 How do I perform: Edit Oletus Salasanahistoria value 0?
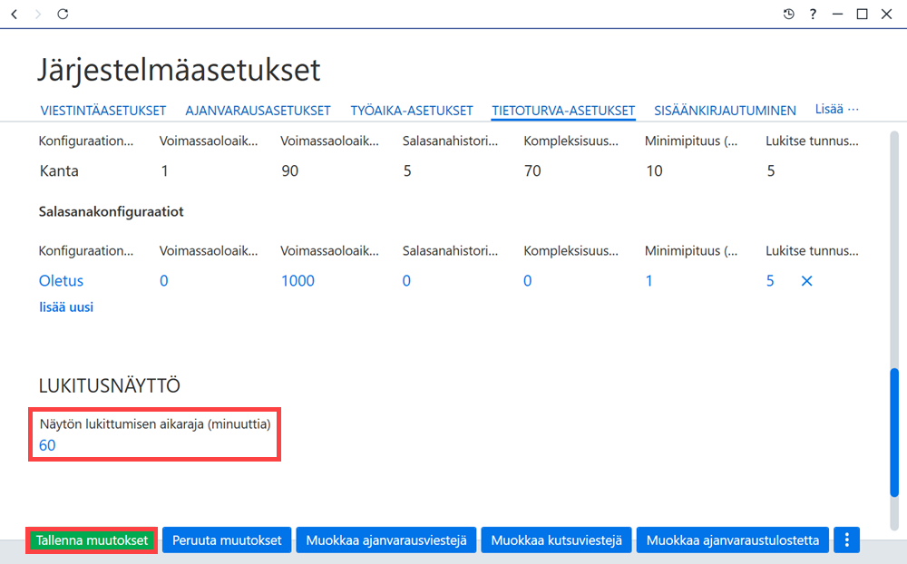(x=406, y=281)
